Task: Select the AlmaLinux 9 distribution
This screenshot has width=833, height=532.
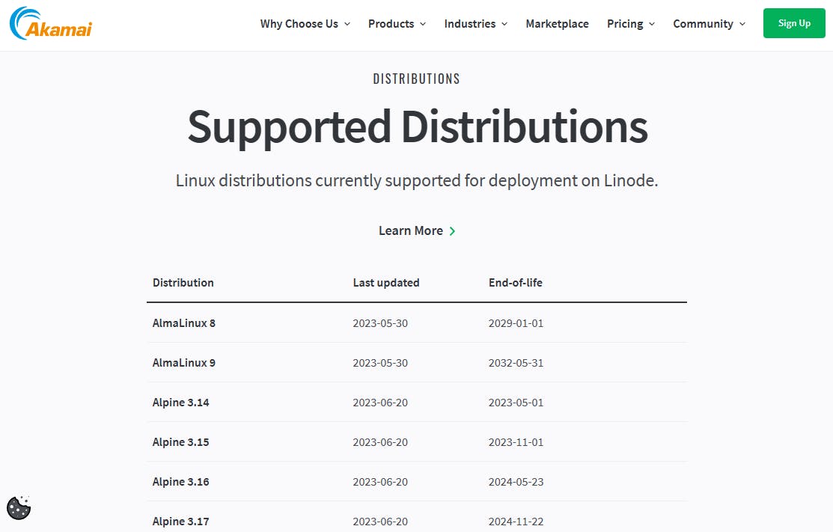Action: pyautogui.click(x=184, y=363)
